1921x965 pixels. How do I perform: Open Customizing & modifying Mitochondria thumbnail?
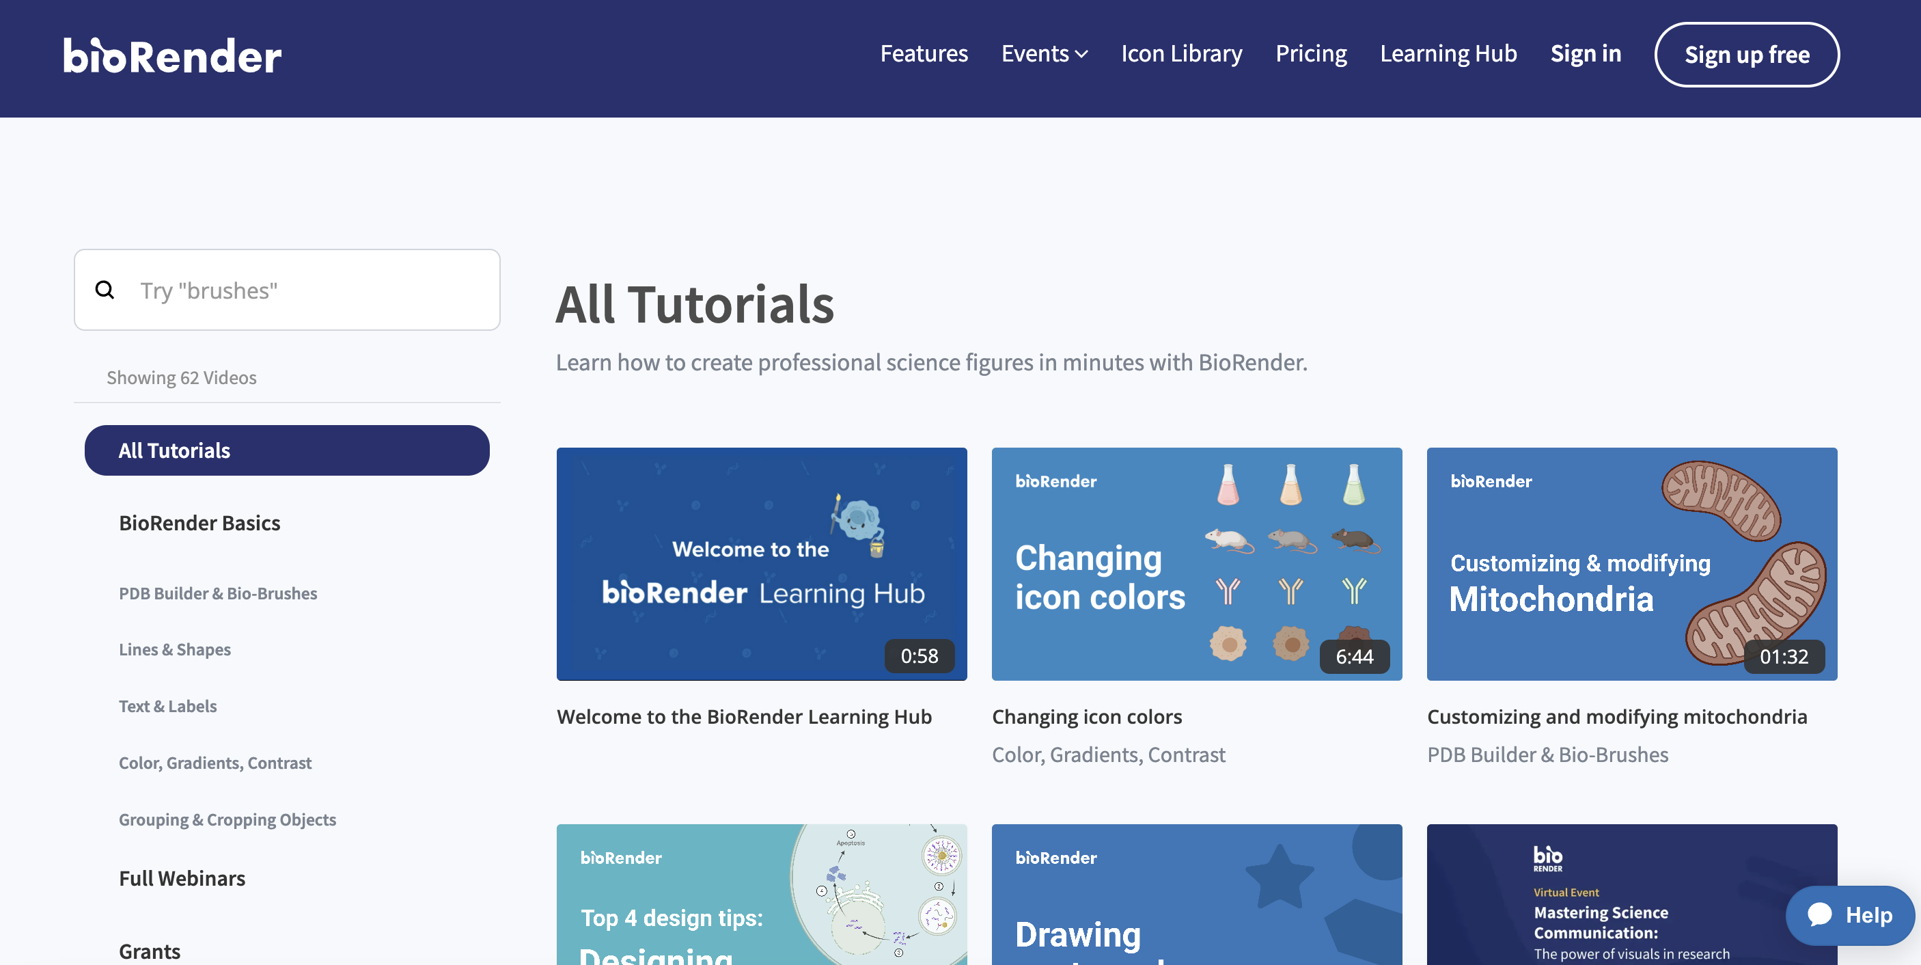[x=1631, y=563]
